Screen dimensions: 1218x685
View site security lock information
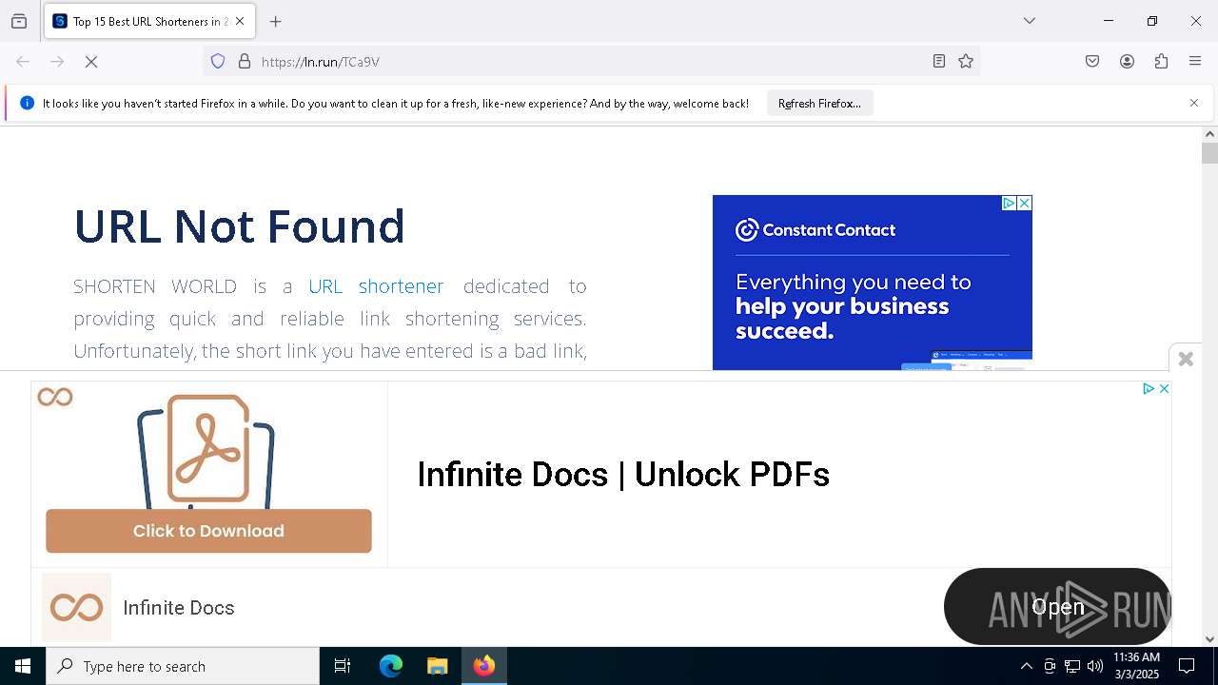(x=245, y=62)
